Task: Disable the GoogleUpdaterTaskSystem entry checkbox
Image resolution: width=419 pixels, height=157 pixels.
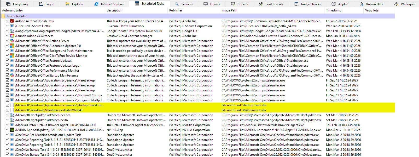Action: point(7,31)
